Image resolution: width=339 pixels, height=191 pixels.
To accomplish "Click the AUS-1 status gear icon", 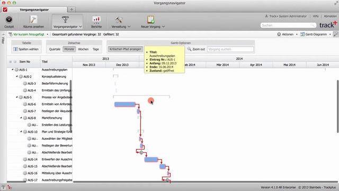I will (16, 70).
